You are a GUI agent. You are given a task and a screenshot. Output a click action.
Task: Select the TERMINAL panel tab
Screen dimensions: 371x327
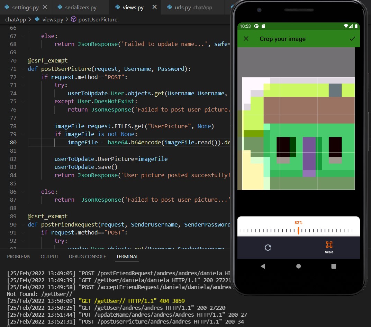tap(127, 257)
